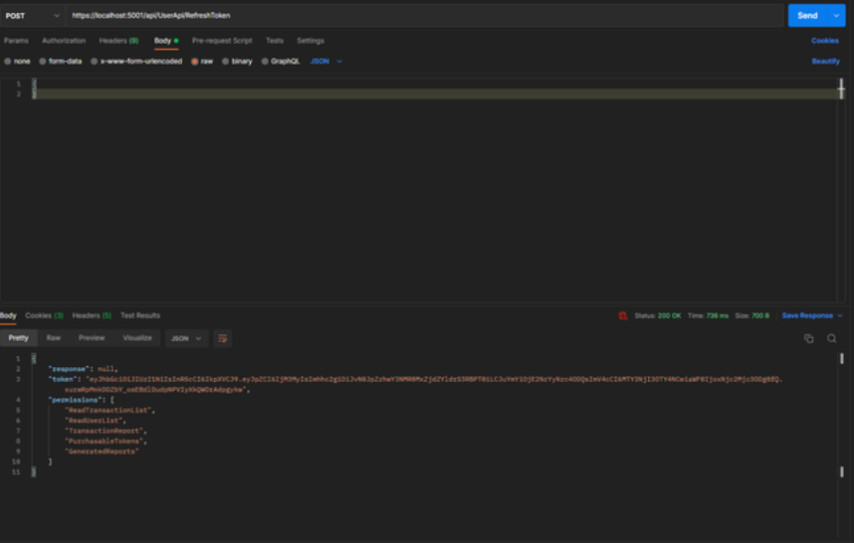Screen dimensions: 854x543
Task: Switch to the Authorization request tab
Action: coord(64,41)
